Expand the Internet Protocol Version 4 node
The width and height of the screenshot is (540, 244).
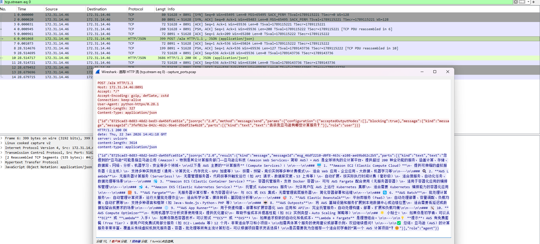click(x=2, y=148)
